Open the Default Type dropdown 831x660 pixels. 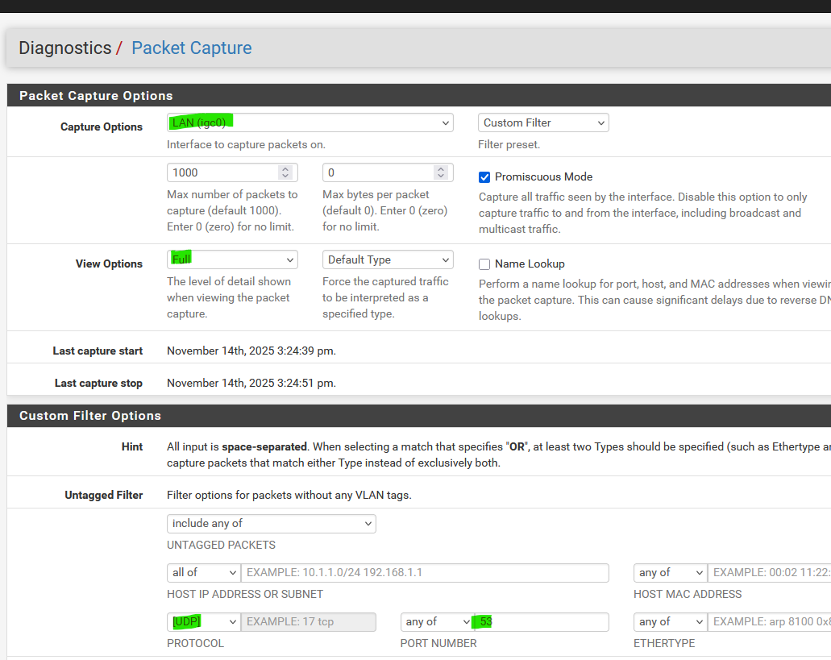388,259
